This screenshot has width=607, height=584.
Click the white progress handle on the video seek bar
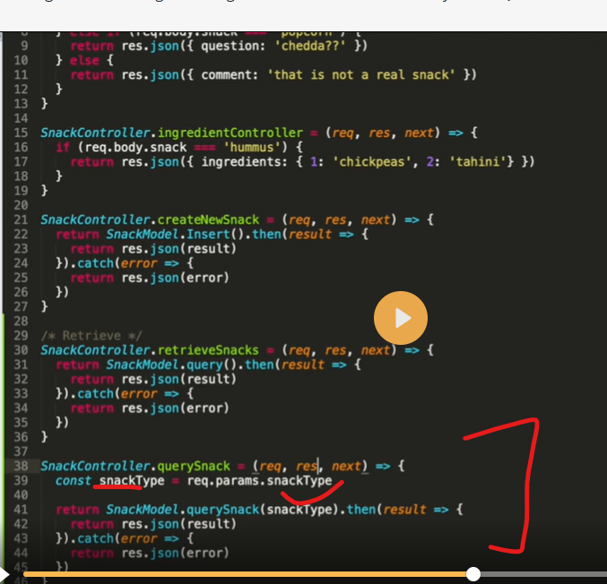click(x=473, y=574)
